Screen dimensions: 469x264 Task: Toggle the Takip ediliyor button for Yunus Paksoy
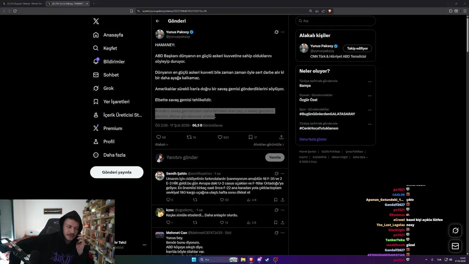358,48
